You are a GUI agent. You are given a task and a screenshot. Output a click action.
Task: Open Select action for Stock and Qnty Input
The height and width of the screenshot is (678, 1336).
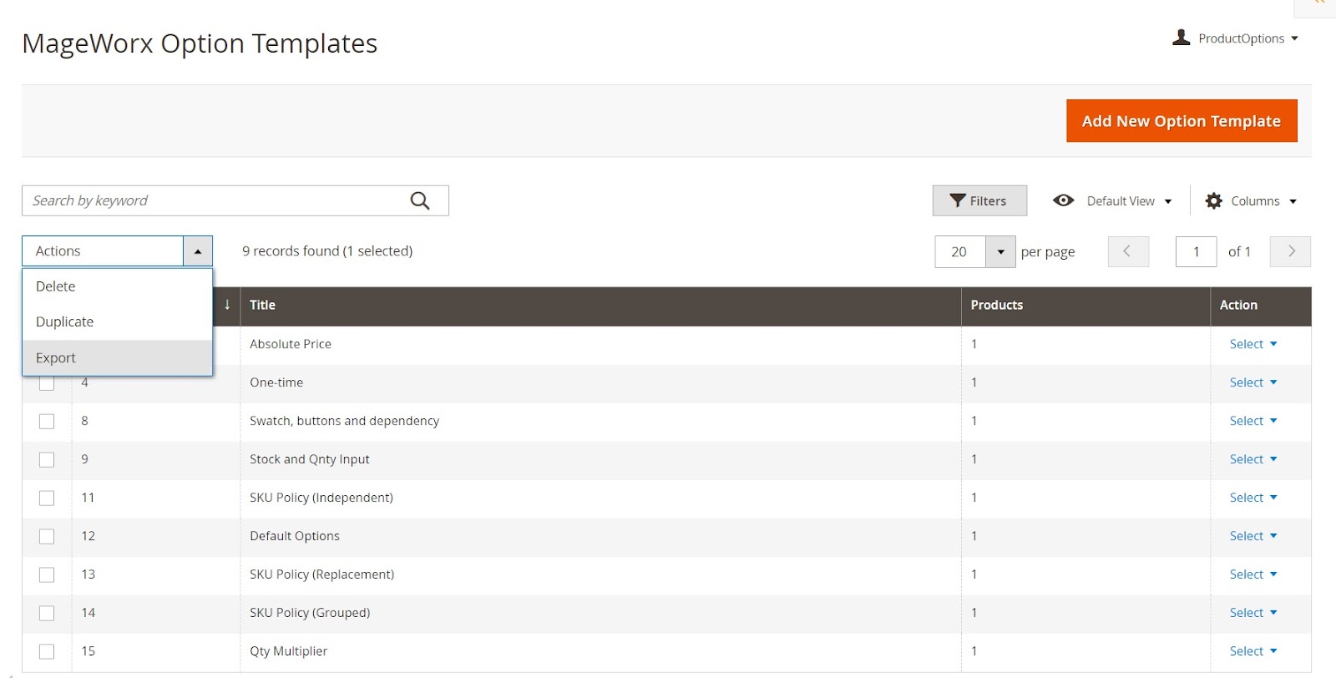1253,459
